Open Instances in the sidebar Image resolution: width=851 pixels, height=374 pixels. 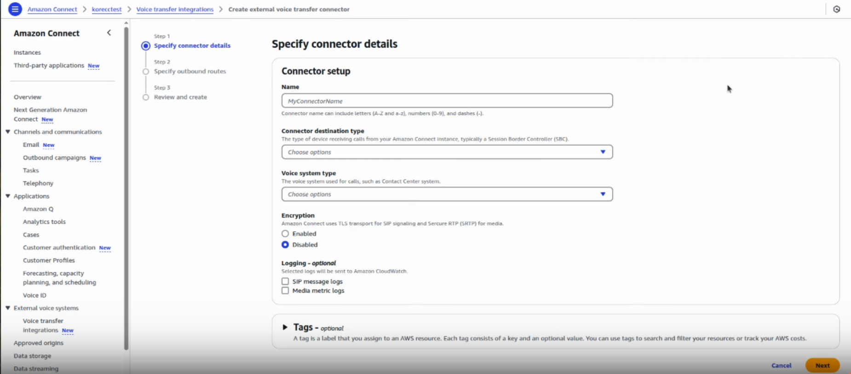[x=27, y=52]
